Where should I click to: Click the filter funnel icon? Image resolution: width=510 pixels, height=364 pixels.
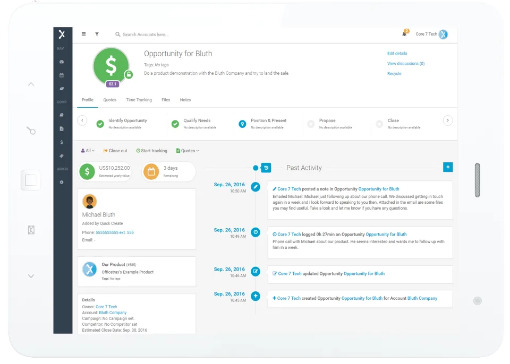(97, 34)
